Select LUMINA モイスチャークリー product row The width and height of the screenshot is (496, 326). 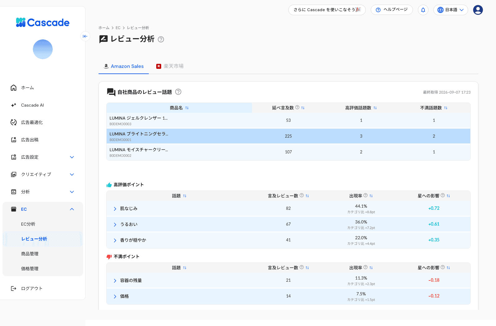point(288,152)
